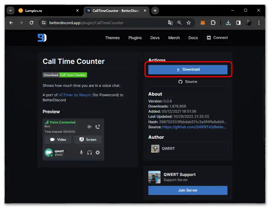Open the github.com/QWERTxD source link
The width and height of the screenshot is (270, 208).
point(194,127)
